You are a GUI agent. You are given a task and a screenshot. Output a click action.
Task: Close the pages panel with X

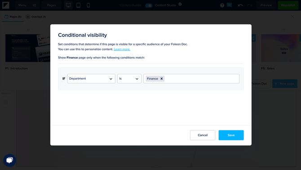[292, 17]
